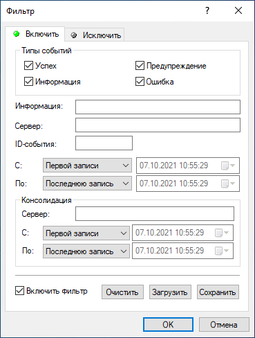This screenshot has width=255, height=338.
Task: Click the date text in Консолидация По: field
Action: coord(170,251)
